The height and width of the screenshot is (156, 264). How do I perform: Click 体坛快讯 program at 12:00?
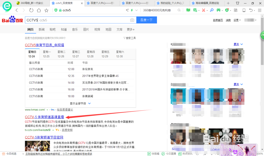(88, 69)
